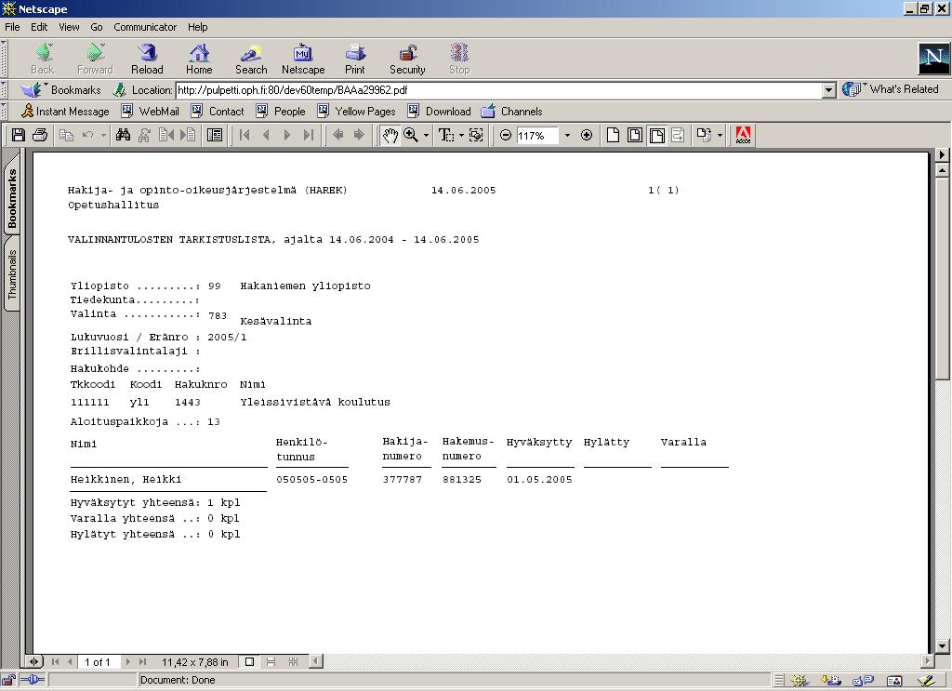952x691 pixels.
Task: Open Navigator from component bar
Action: coord(799,681)
